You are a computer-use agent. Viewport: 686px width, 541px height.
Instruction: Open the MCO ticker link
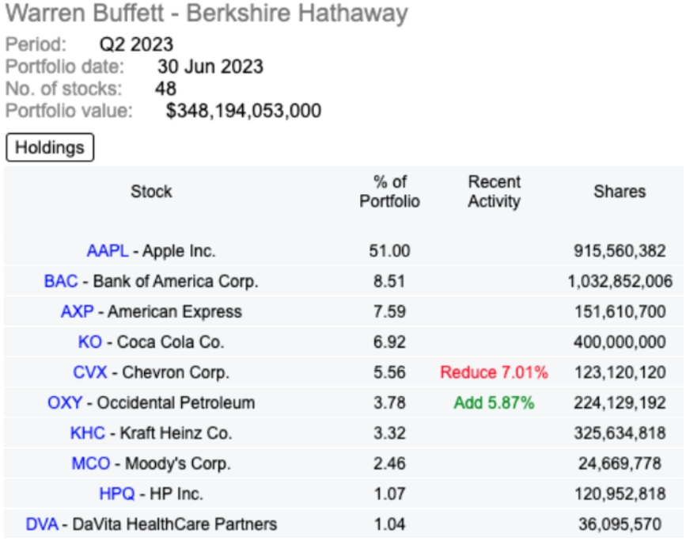coord(90,463)
